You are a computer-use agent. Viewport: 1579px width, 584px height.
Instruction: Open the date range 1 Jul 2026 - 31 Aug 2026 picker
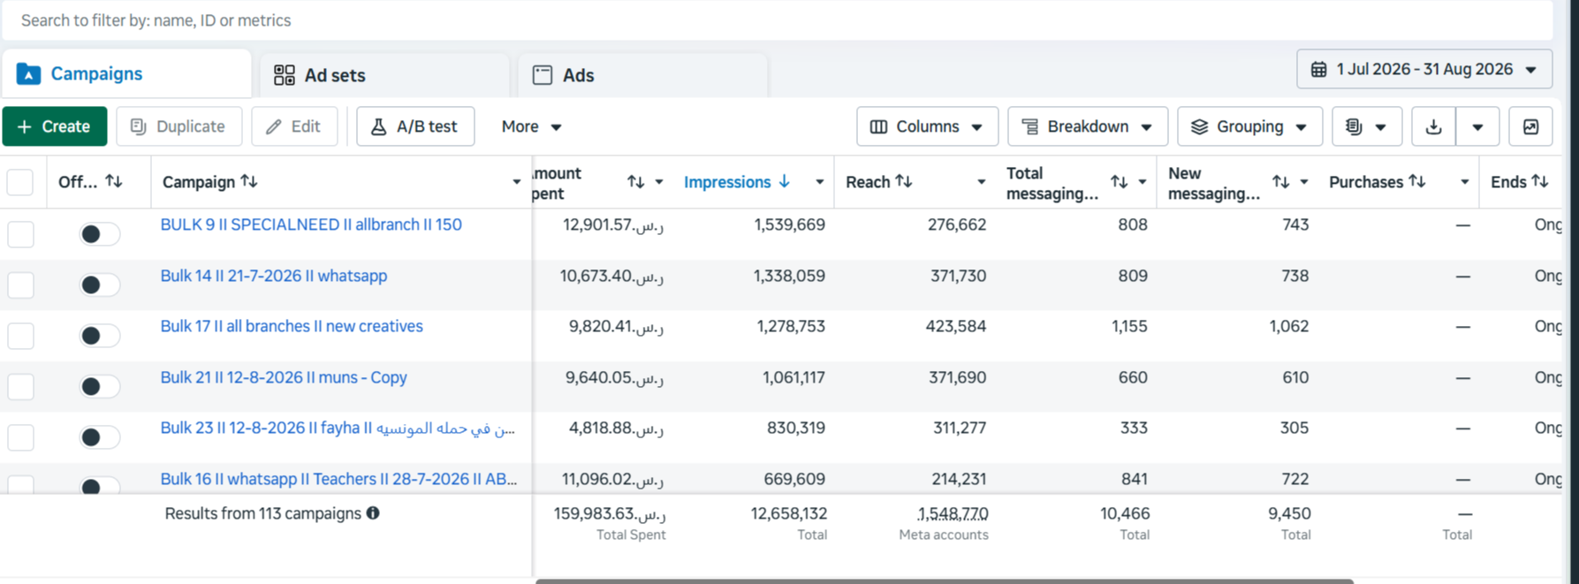[x=1423, y=69]
